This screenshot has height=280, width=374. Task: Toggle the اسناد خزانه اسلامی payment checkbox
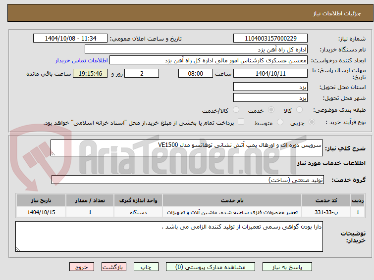[241, 122]
